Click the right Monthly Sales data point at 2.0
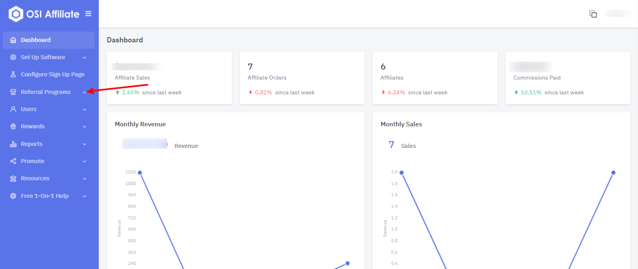 pos(613,173)
